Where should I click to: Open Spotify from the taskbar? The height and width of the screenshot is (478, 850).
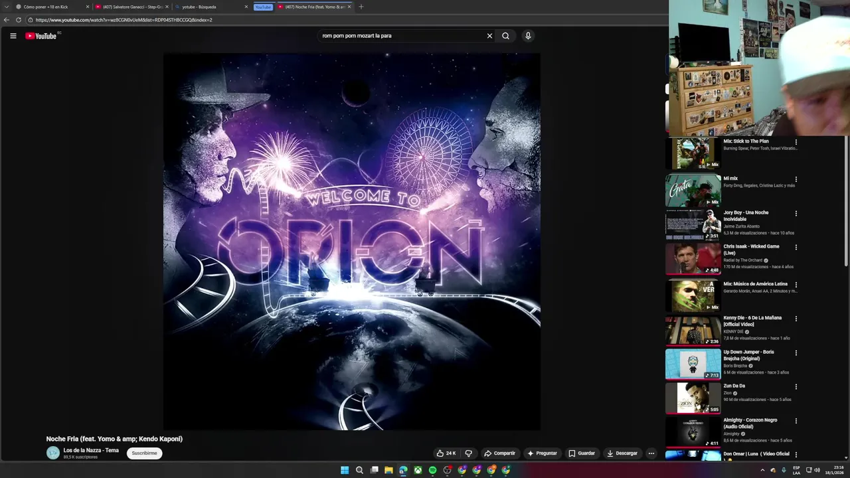(x=432, y=470)
